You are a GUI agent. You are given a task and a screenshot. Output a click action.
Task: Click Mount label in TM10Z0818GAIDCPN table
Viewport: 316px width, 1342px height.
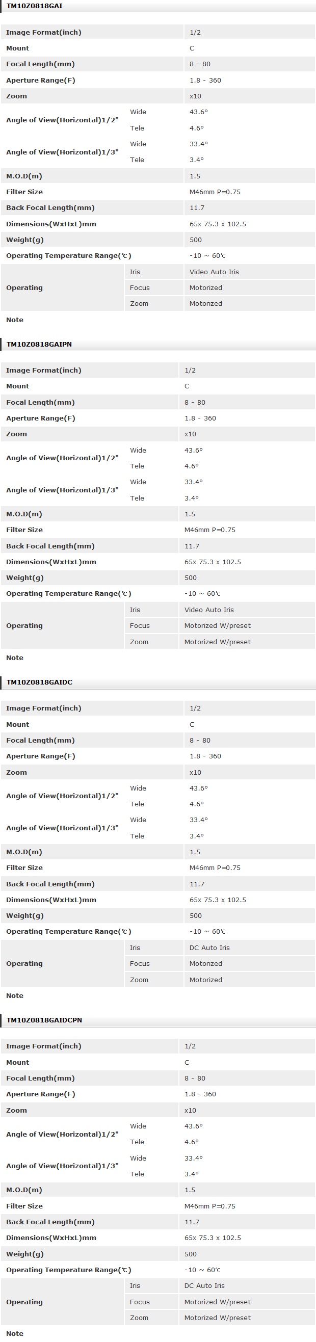[18, 1062]
